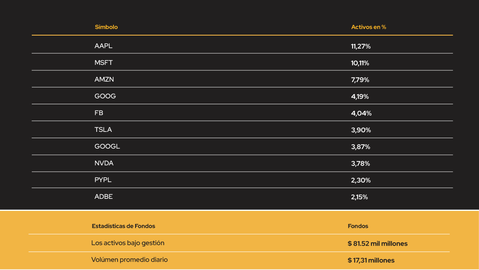
Task: Click the $ 17,31 millones value
Action: pyautogui.click(x=371, y=260)
